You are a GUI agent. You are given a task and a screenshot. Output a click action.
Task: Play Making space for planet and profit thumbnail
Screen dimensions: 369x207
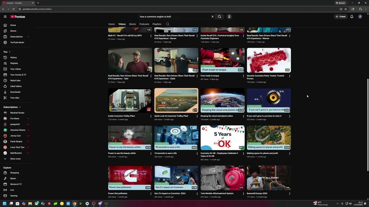(269, 138)
